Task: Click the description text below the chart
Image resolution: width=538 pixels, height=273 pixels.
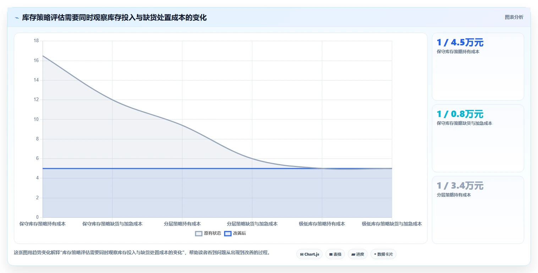Action: pyautogui.click(x=142, y=253)
